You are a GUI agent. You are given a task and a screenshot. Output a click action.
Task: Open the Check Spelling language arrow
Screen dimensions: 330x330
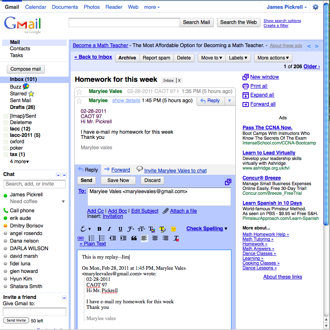point(226,229)
